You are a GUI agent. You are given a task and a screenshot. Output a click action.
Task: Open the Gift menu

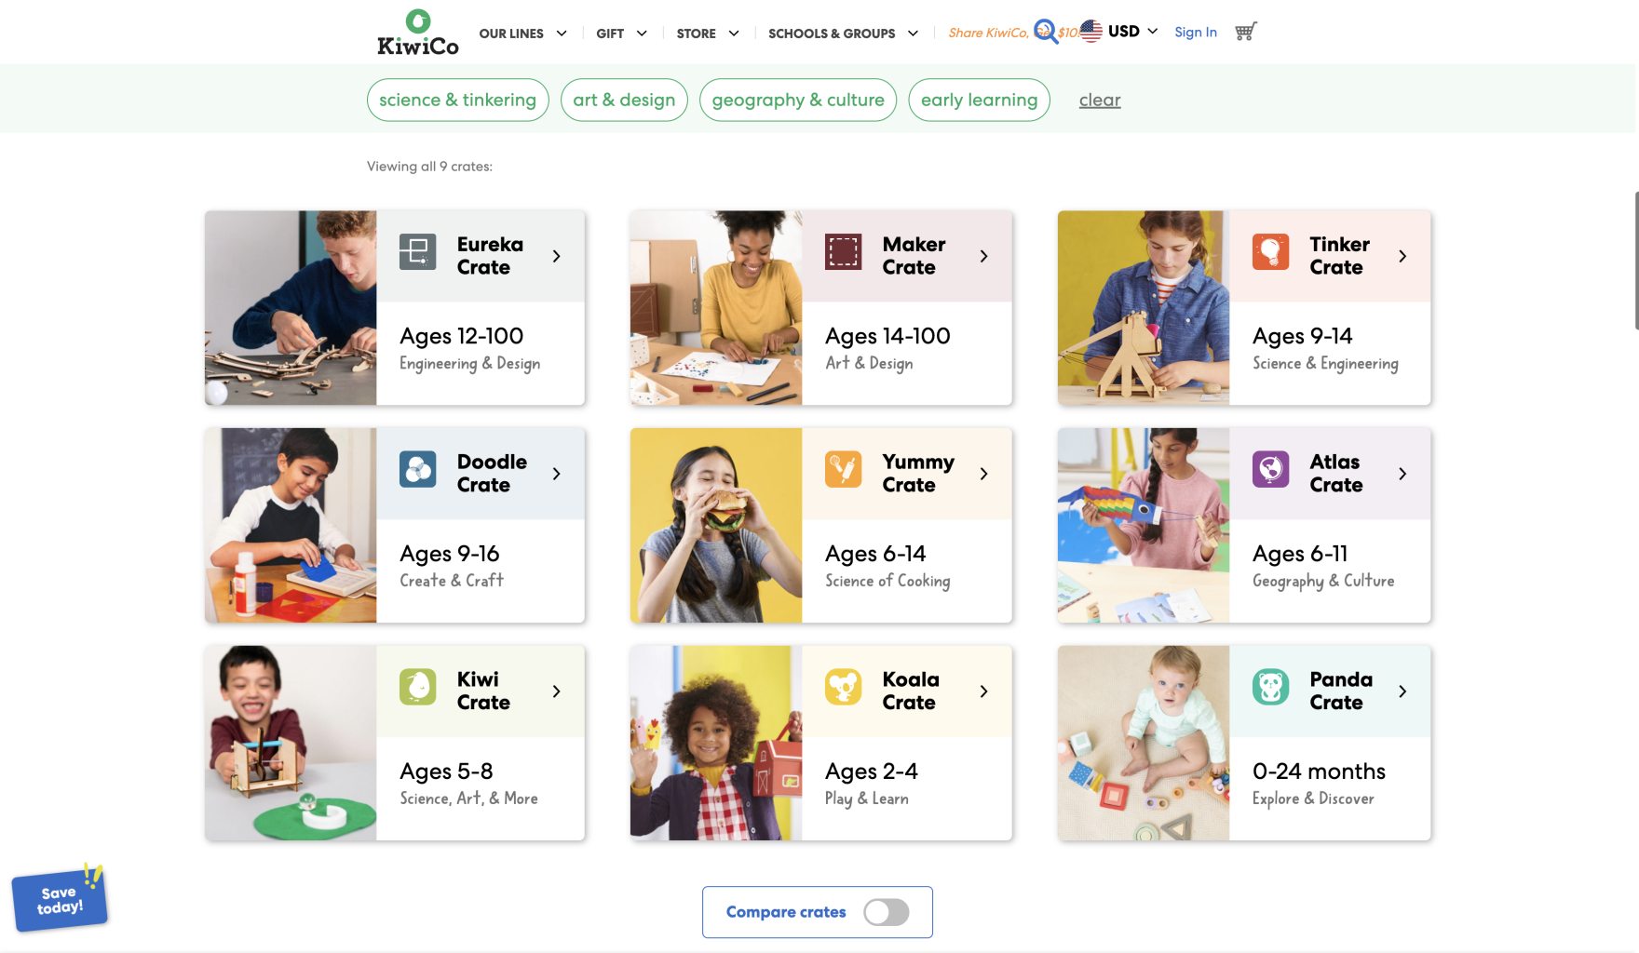pos(621,34)
